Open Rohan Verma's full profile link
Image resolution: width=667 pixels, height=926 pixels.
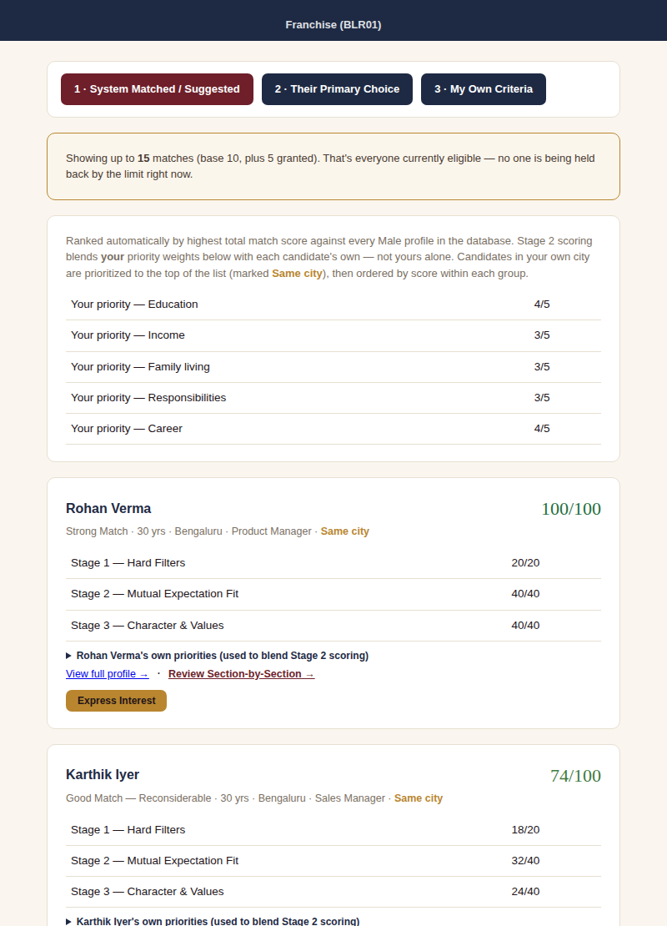click(x=108, y=674)
